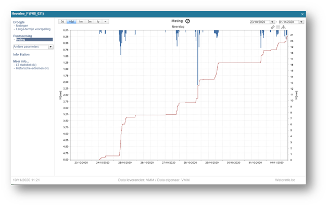This screenshot has width=328, height=207.
Task: Click the Neerslag chart title
Action: pyautogui.click(x=178, y=27)
